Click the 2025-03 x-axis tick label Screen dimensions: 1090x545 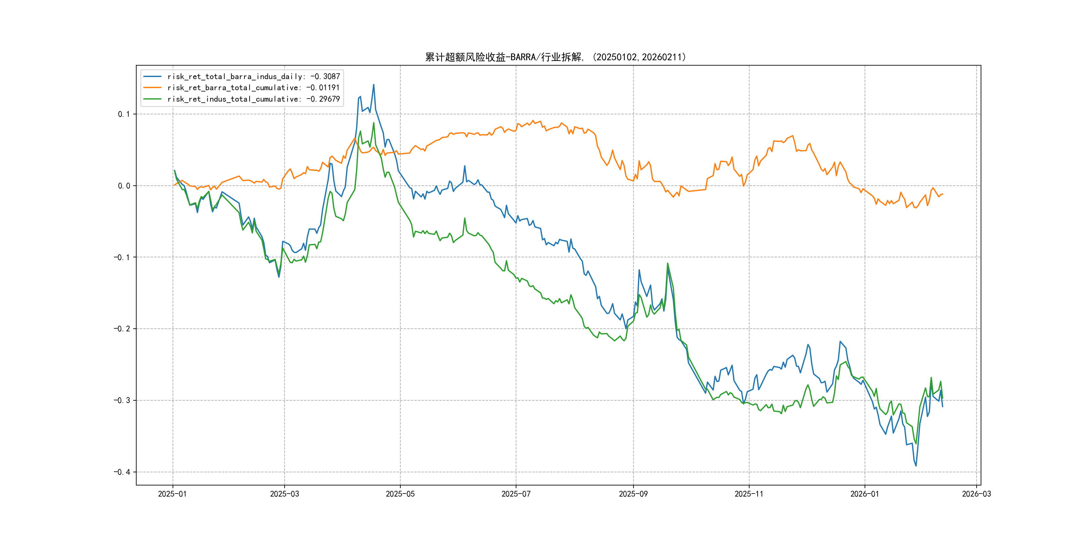pyautogui.click(x=284, y=494)
